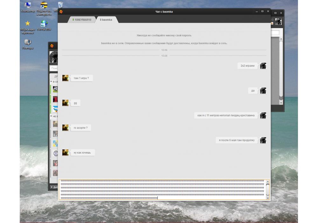Click the Origin logo in friends list window
Image resolution: width=318 pixels, height=223 pixels.
(52, 46)
